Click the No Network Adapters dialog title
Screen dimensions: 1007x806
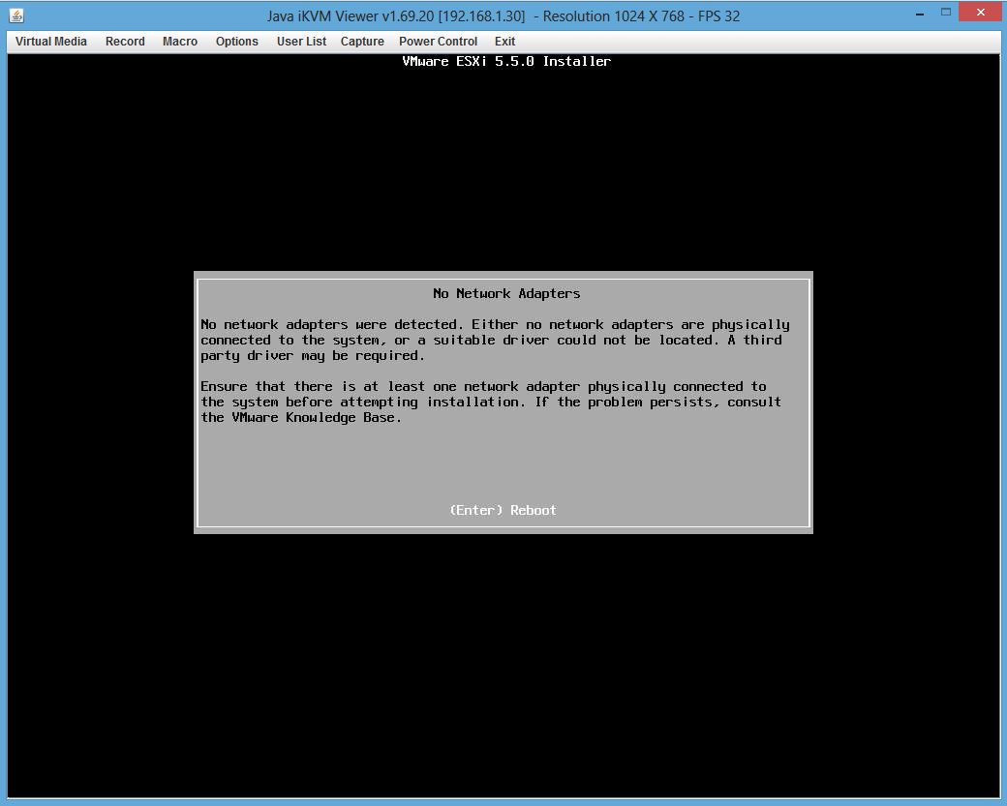pyautogui.click(x=506, y=293)
